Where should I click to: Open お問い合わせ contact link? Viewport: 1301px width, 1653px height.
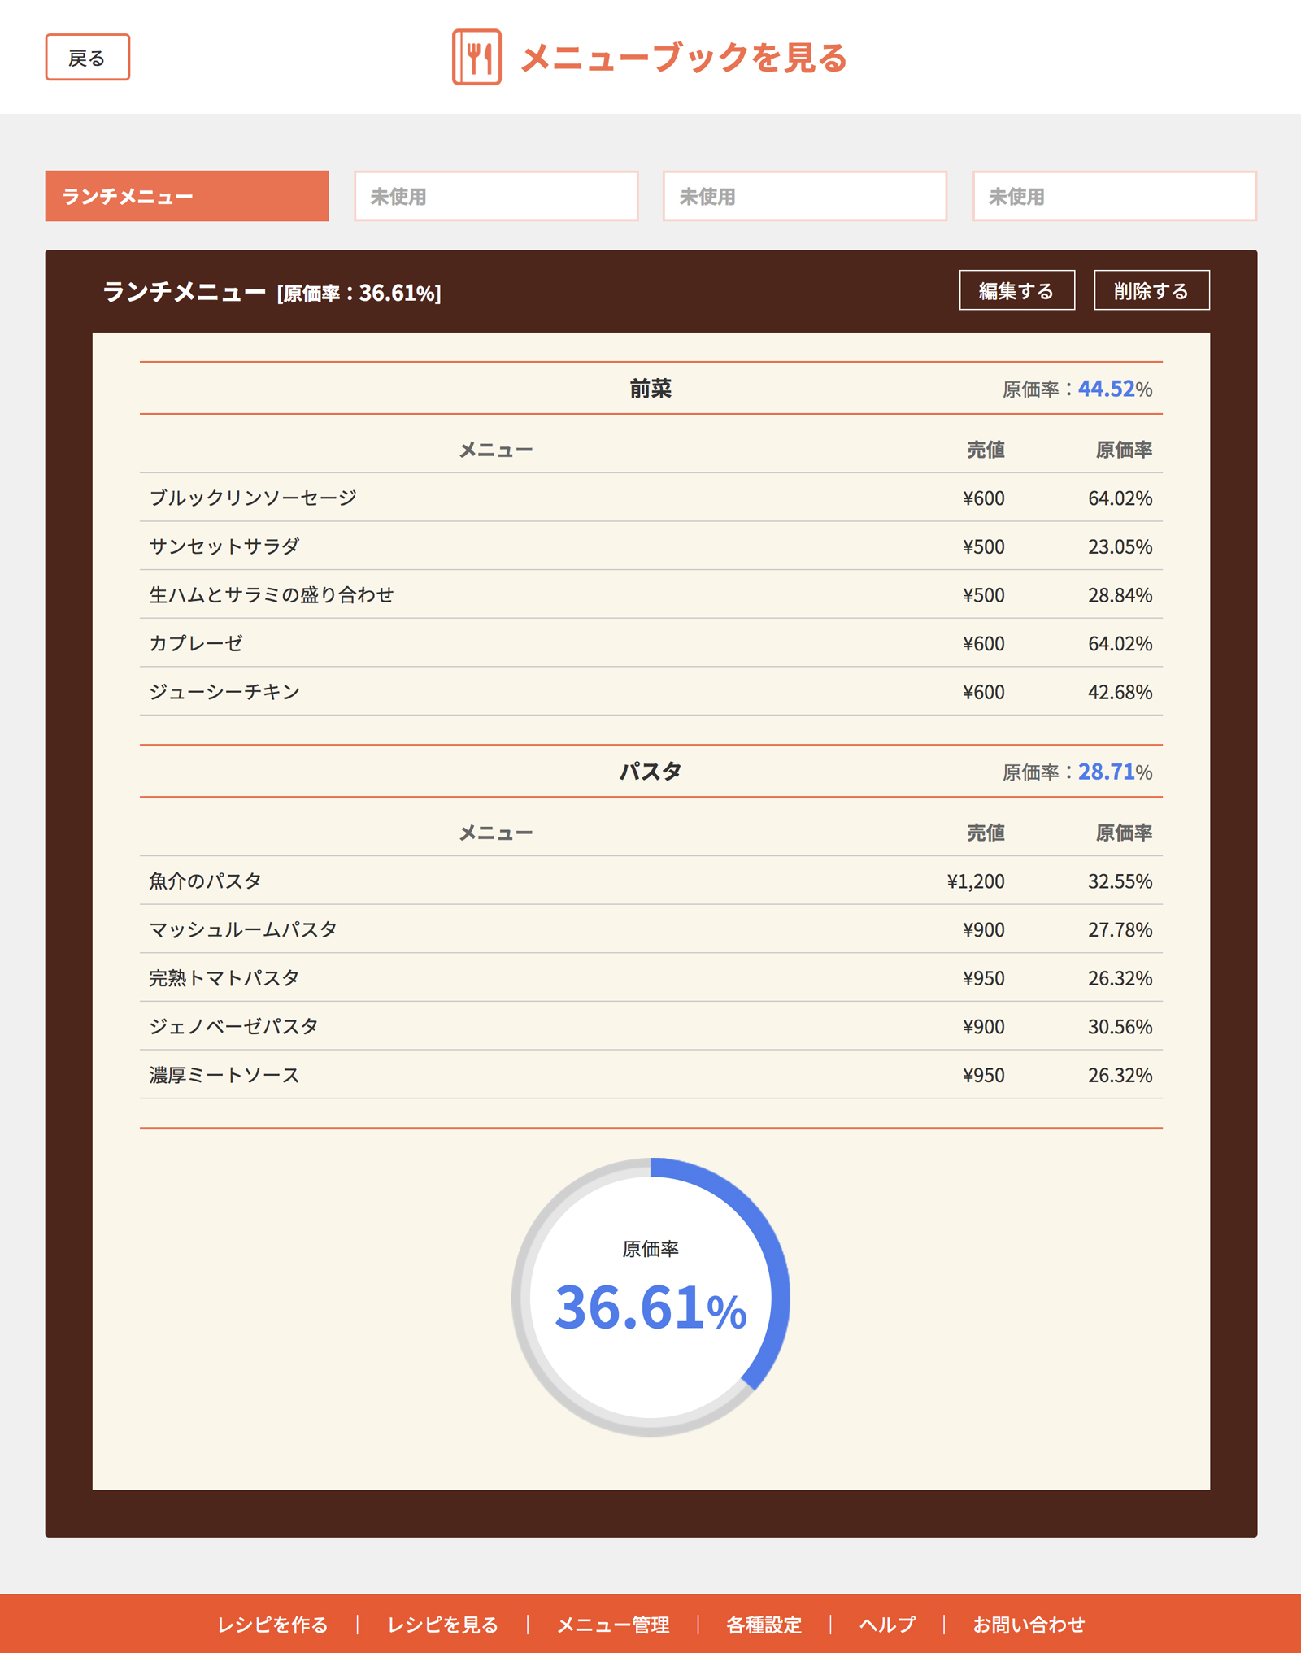tap(1029, 1624)
